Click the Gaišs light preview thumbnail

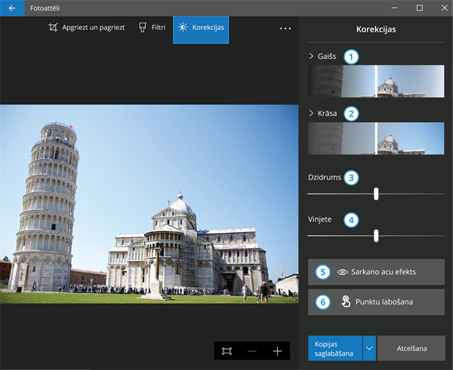pyautogui.click(x=376, y=81)
